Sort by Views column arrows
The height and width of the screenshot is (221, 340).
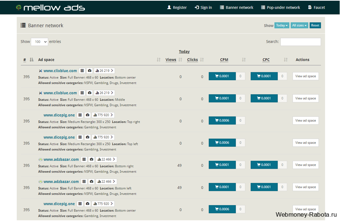tap(180, 60)
